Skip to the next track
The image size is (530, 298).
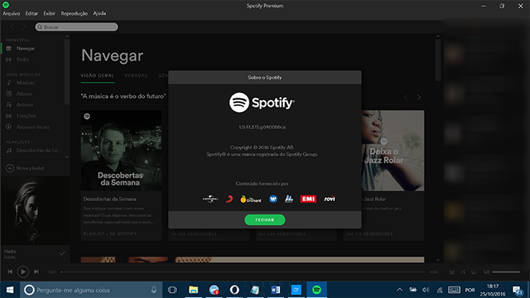(x=36, y=271)
